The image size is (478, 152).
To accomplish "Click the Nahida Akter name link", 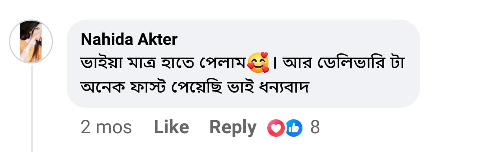I will pyautogui.click(x=129, y=40).
